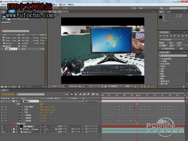Open the Help menu in menu bar
Screen dimensions: 188x141
(x=71, y=5)
